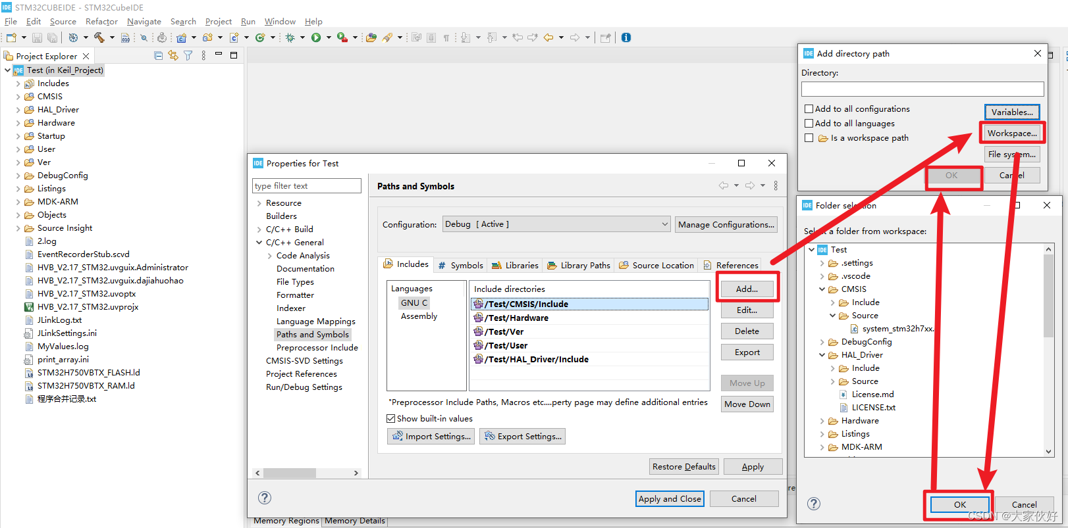1068x528 pixels.
Task: Click the Build hammer toolbar icon
Action: point(99,37)
